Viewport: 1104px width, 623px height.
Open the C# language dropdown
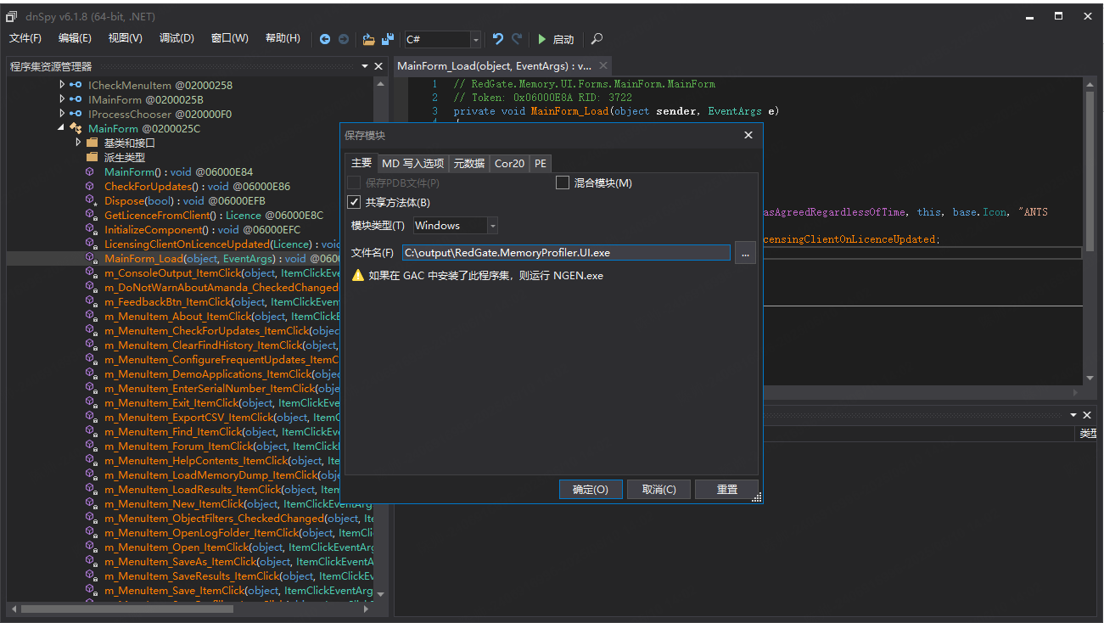pos(476,39)
